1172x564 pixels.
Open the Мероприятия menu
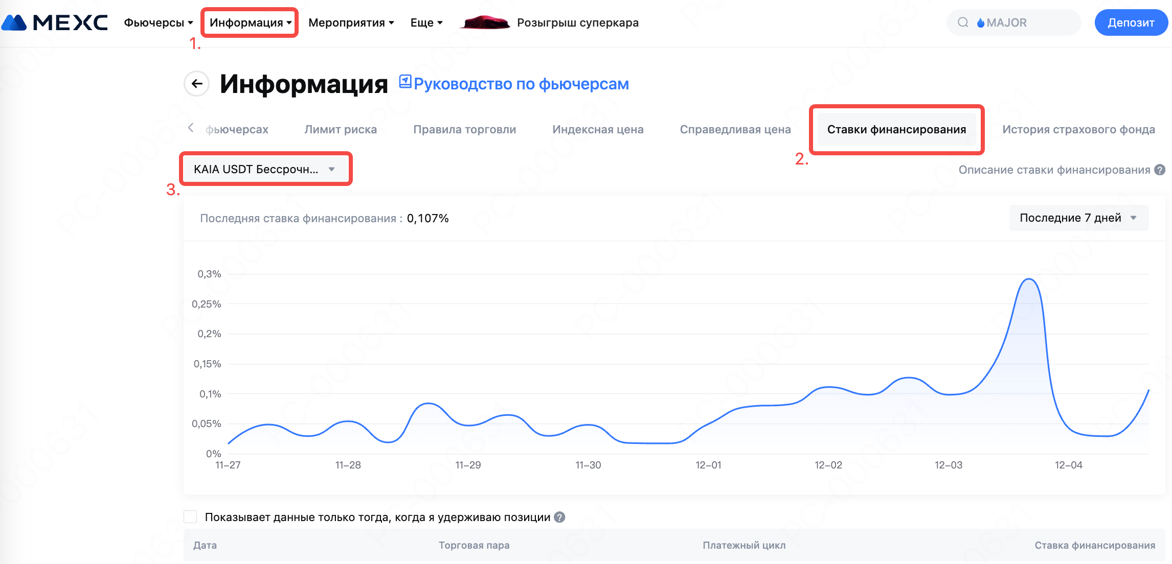[351, 22]
